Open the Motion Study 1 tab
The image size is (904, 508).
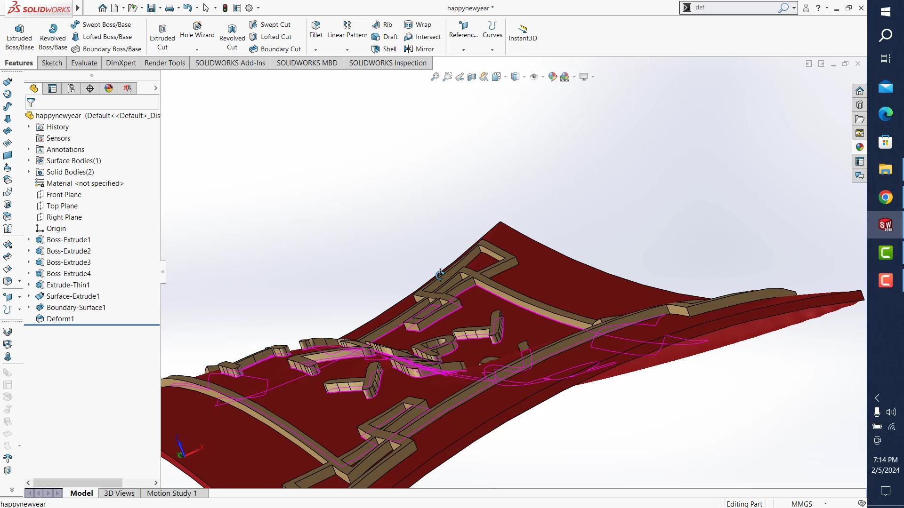(171, 493)
